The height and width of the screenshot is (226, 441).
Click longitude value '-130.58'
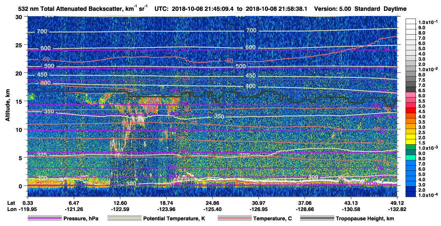(x=351, y=209)
